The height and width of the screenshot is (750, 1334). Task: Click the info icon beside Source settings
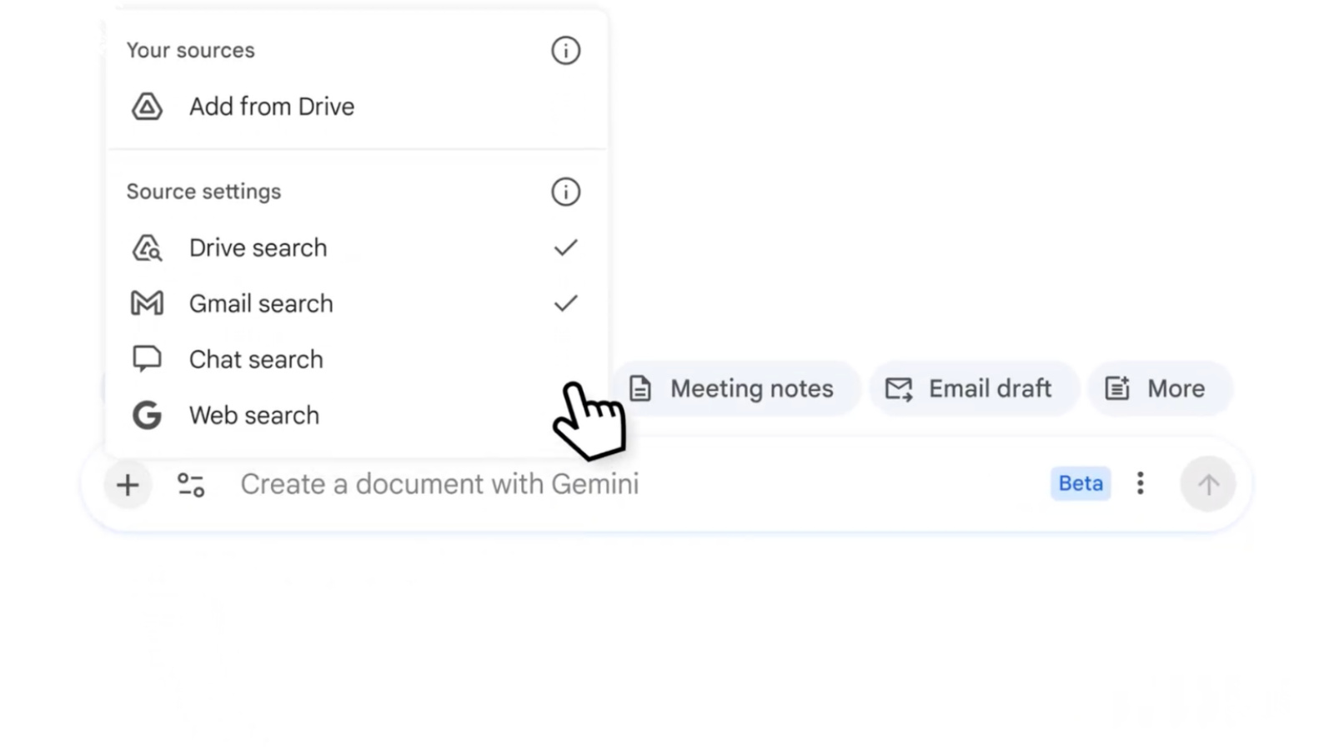pos(565,192)
